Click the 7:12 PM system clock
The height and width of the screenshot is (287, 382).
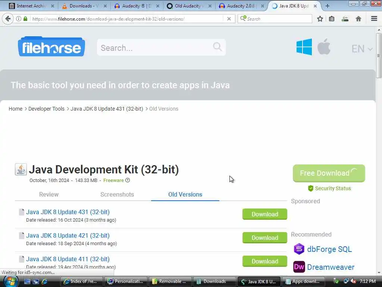(367, 281)
